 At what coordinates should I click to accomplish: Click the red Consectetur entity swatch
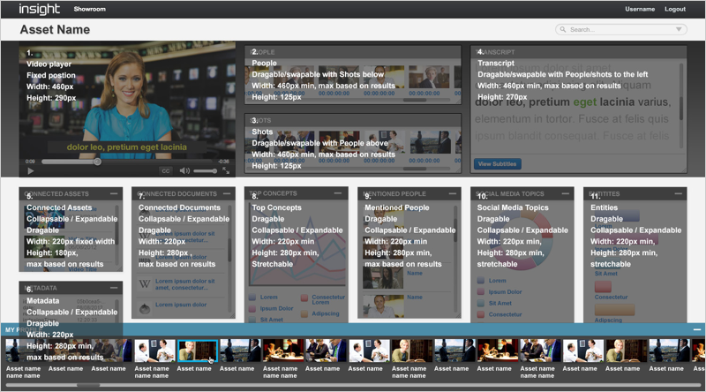click(603, 287)
